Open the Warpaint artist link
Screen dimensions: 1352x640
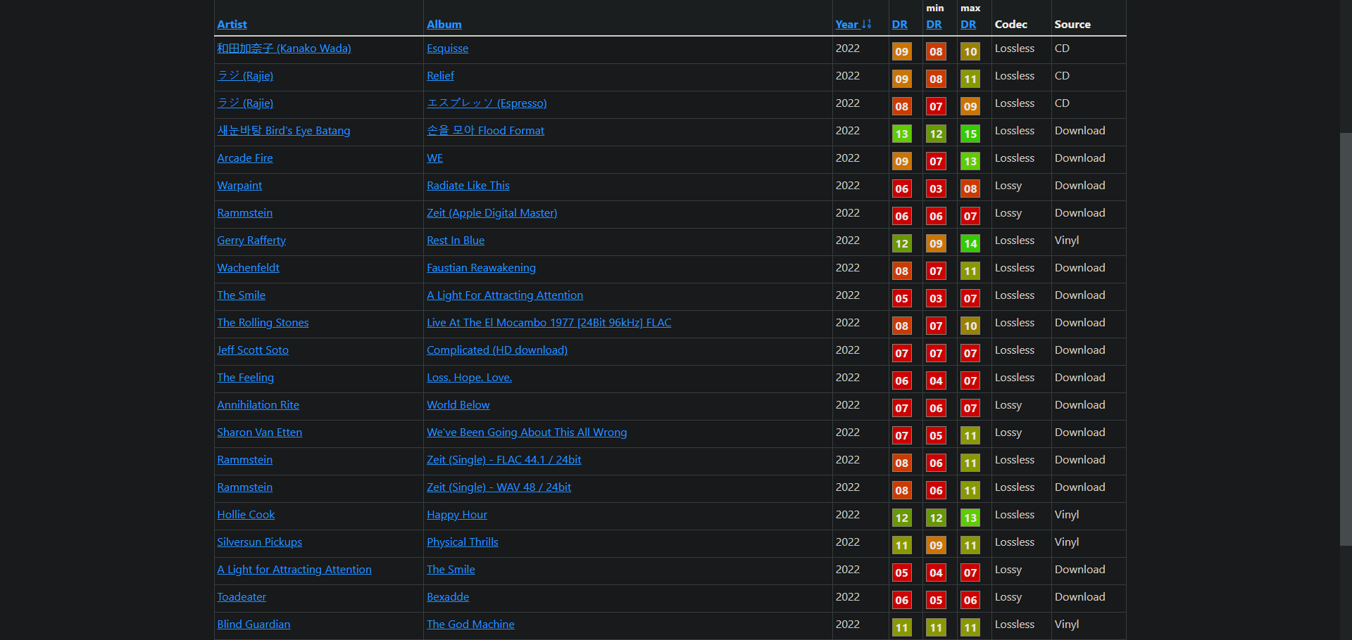pos(239,186)
